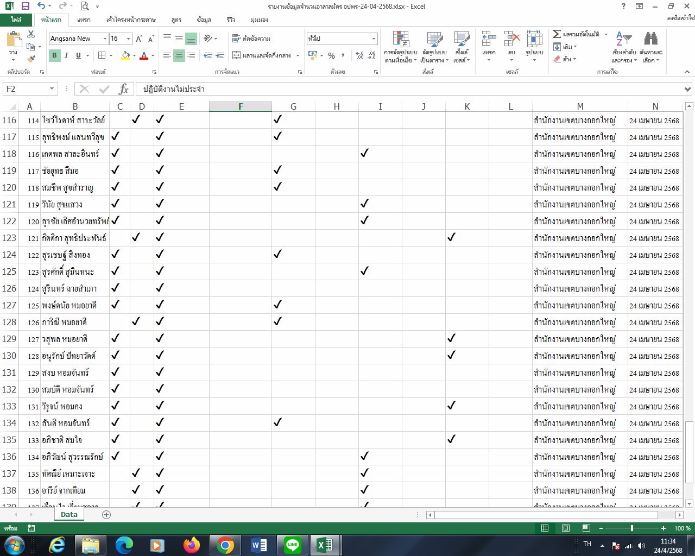Click the Save icon in quick access toolbar
This screenshot has height=556, width=695.
point(26,7)
